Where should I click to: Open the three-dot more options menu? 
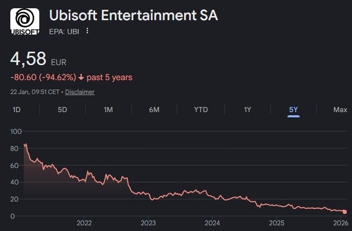pos(87,31)
